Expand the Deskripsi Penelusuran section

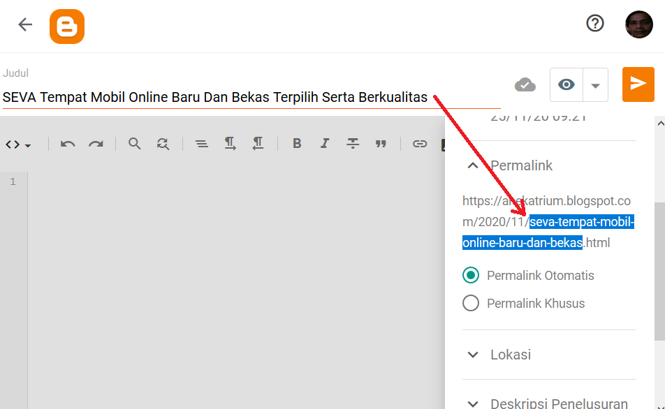tap(473, 404)
